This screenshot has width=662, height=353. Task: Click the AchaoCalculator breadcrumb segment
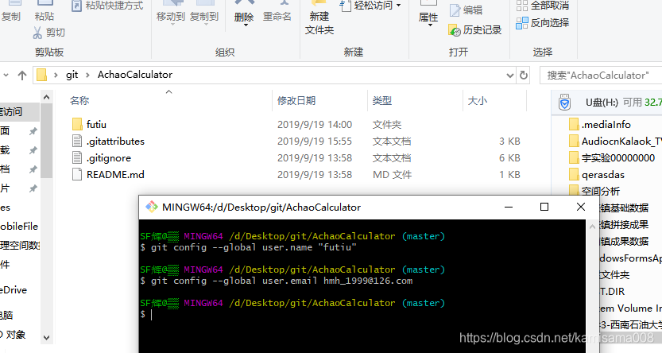(135, 75)
